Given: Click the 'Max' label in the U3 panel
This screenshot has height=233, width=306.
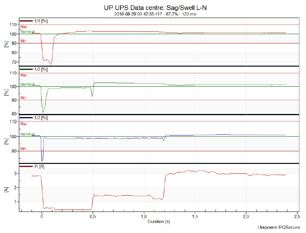Looking at the screenshot, I should (x=23, y=124).
